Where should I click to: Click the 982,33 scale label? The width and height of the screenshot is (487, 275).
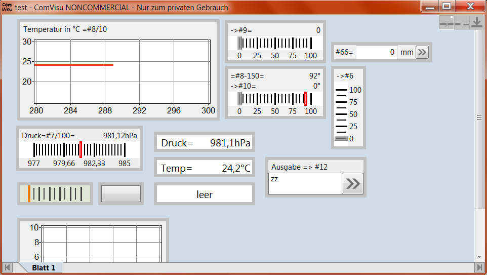coord(94,164)
